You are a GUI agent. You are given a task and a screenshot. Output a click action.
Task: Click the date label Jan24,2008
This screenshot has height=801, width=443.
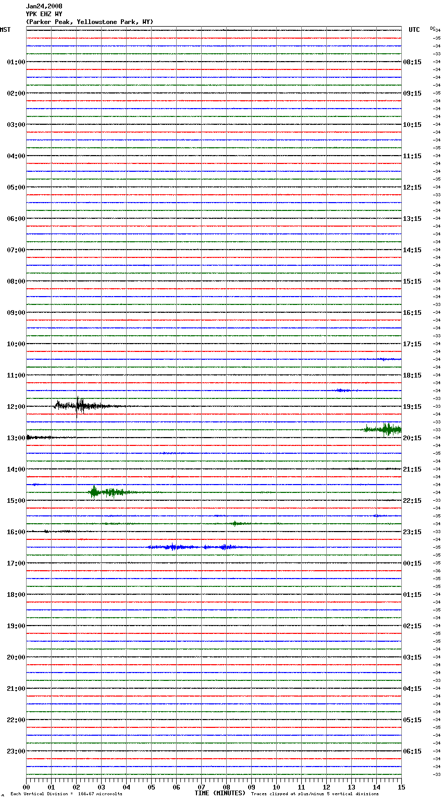pos(44,6)
